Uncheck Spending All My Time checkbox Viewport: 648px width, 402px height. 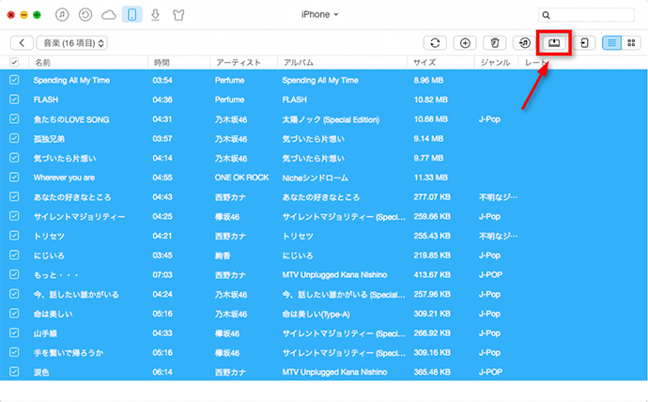click(x=14, y=80)
